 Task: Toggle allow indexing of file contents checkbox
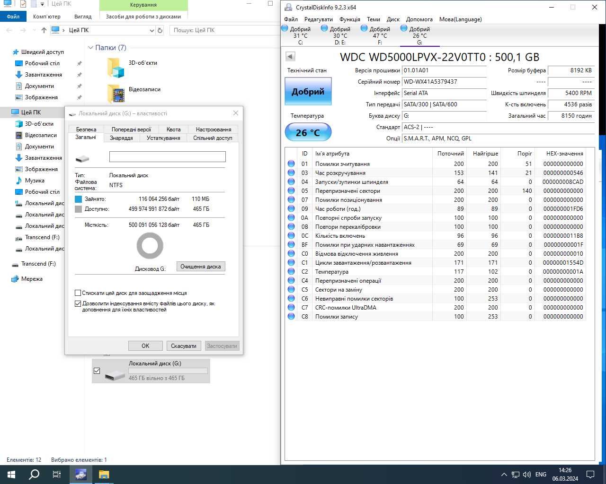point(78,303)
